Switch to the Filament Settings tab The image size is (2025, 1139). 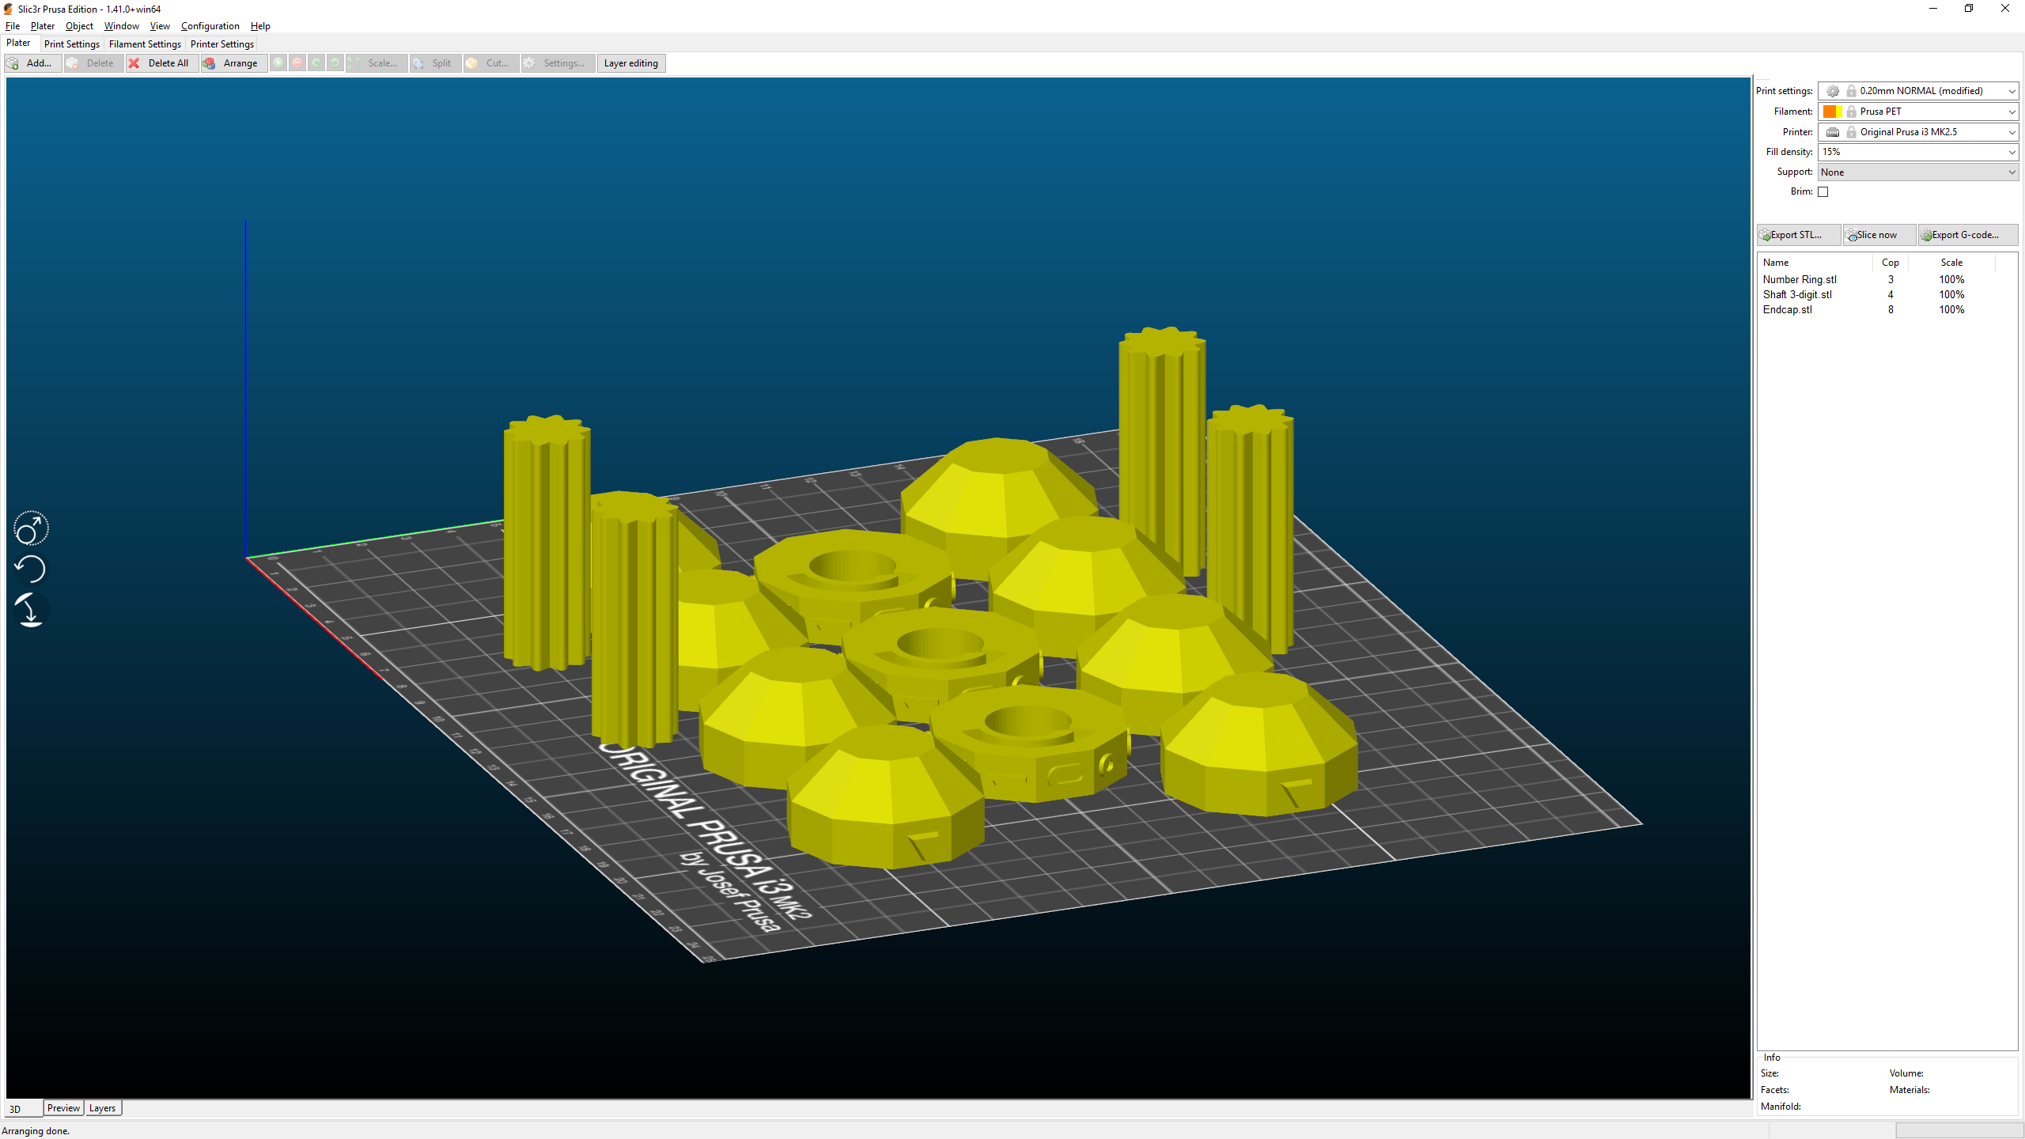[145, 44]
